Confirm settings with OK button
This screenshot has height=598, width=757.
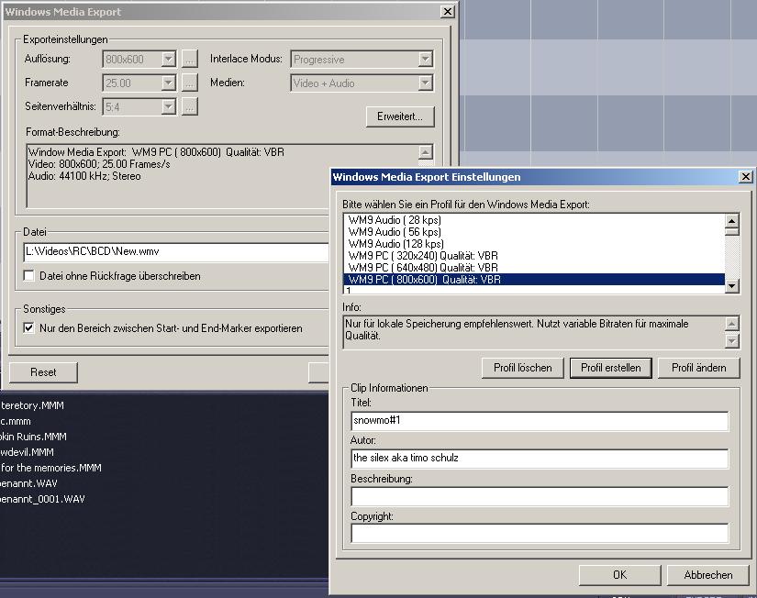tap(620, 575)
